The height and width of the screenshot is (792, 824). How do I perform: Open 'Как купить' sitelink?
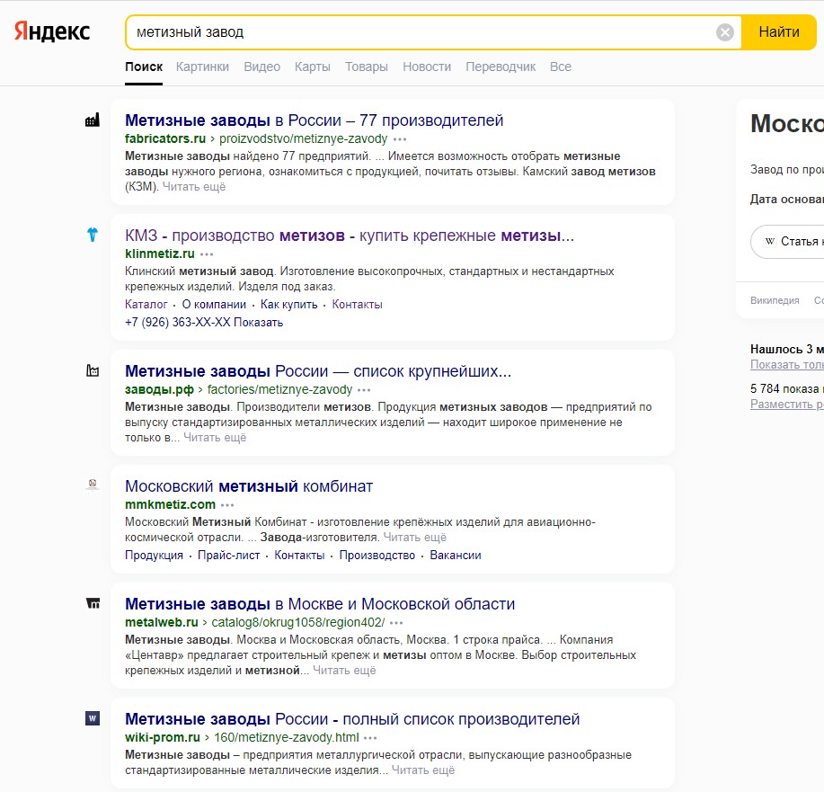(x=289, y=305)
